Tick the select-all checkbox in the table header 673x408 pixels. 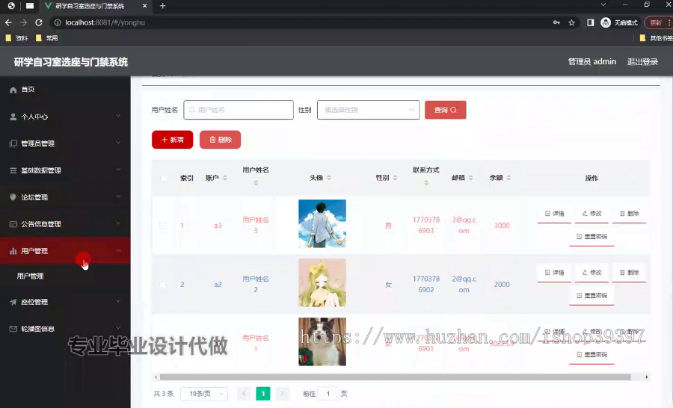[x=163, y=178]
